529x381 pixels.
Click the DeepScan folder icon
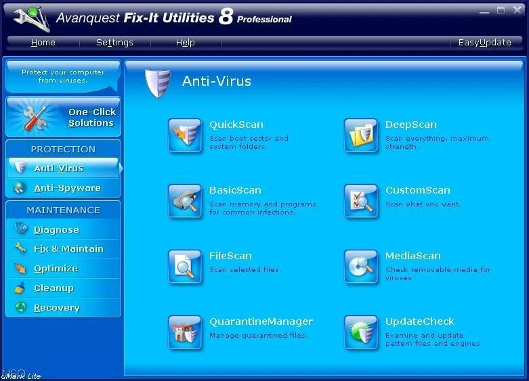[360, 135]
